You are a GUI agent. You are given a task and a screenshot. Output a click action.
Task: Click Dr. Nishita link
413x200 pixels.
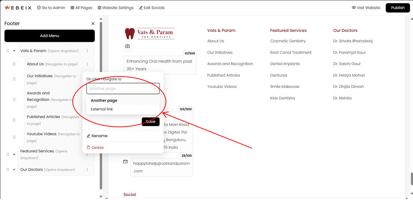(x=343, y=98)
